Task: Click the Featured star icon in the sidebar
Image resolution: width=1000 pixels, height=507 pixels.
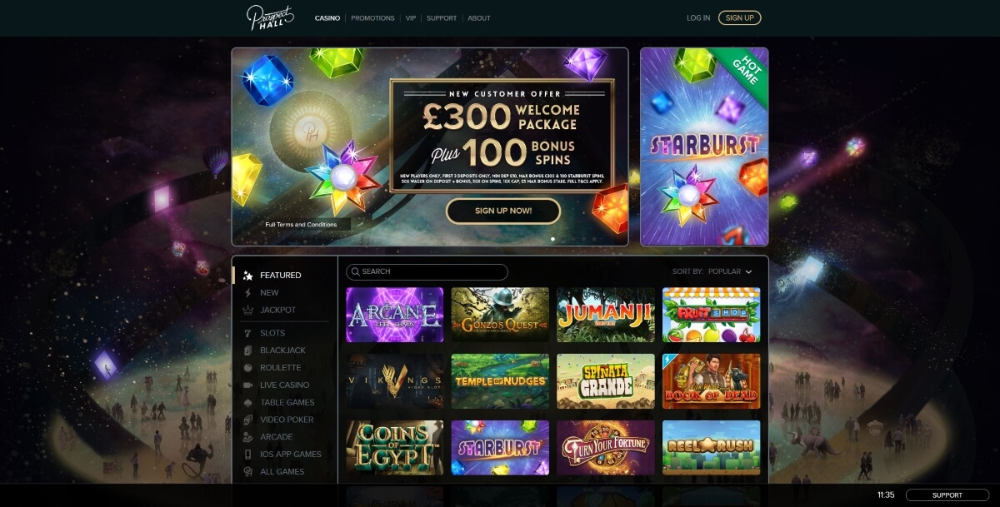Action: coord(247,276)
